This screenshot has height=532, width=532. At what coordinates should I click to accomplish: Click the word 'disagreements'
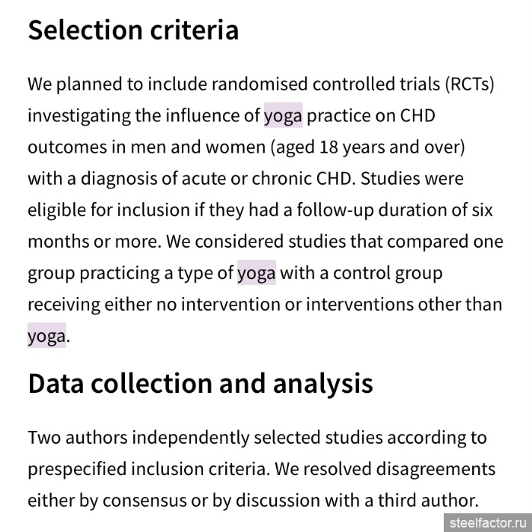[x=435, y=469]
